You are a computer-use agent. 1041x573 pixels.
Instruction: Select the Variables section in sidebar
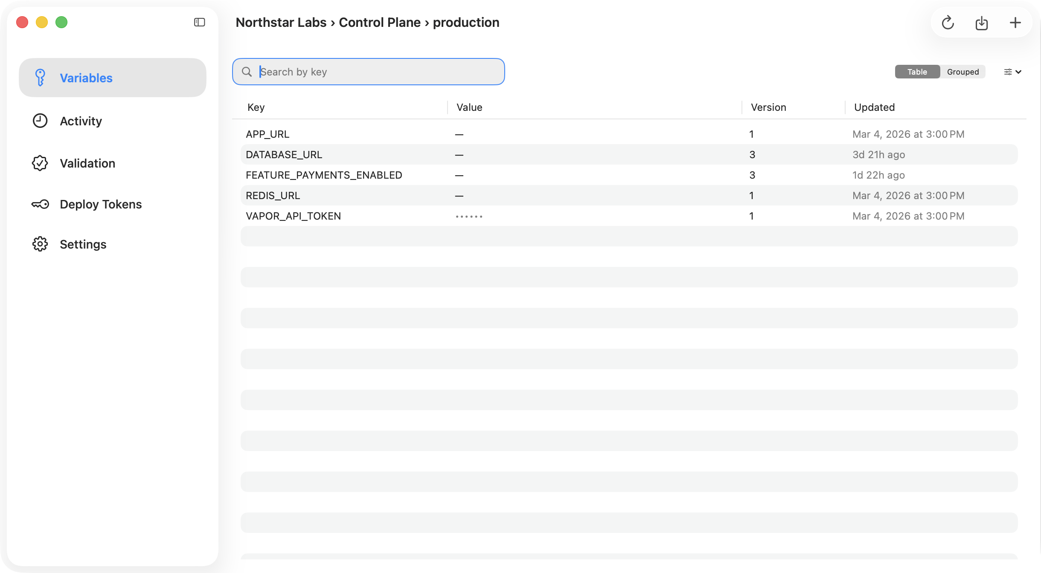(86, 78)
